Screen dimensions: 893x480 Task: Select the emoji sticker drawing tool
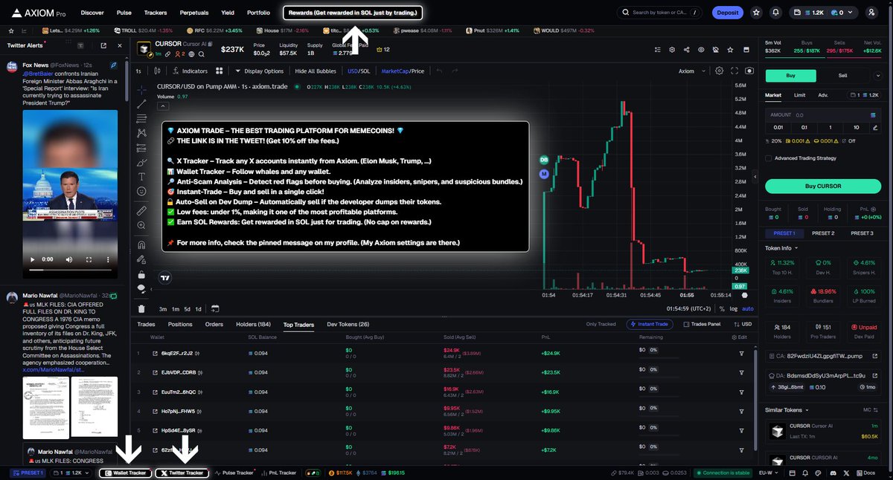[141, 191]
